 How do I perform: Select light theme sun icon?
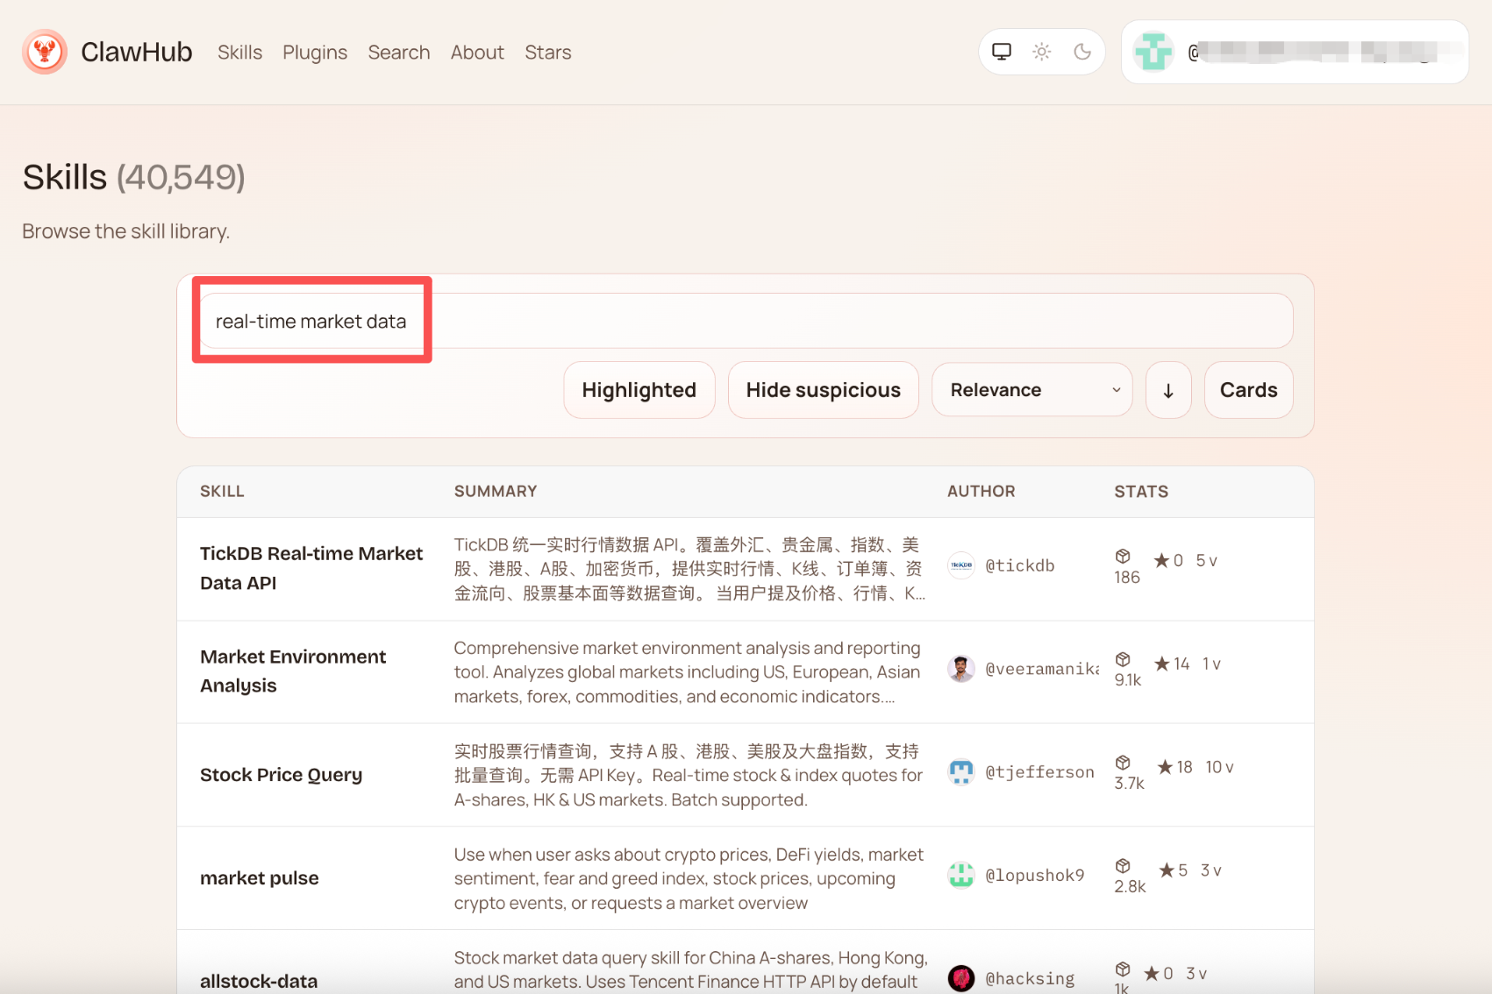(1042, 52)
